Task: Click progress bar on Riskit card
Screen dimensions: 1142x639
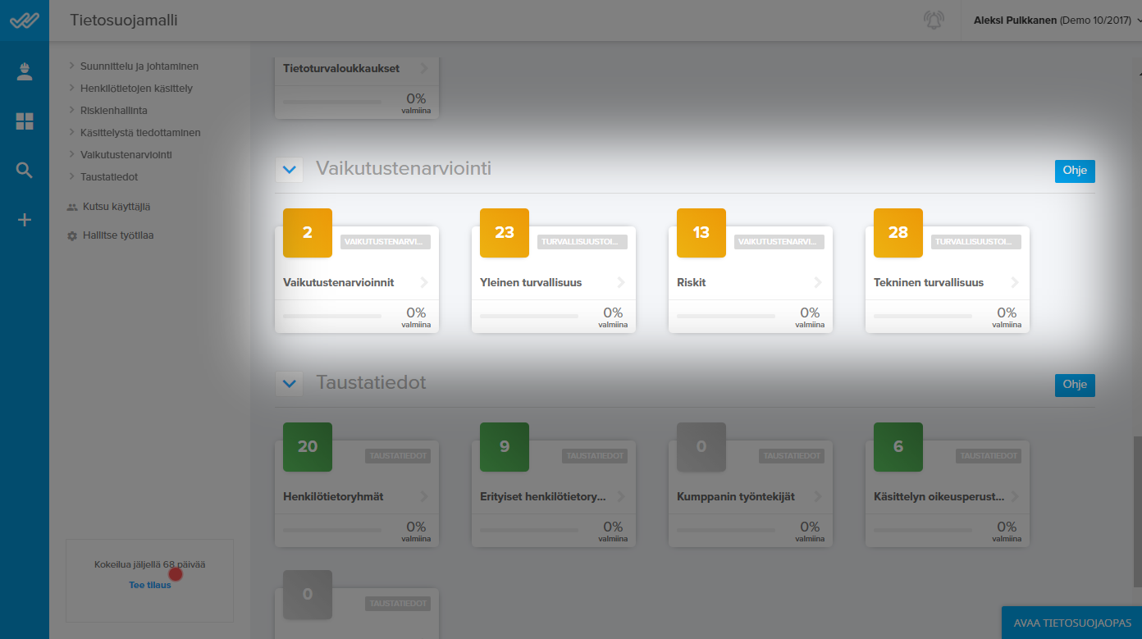Action: (726, 316)
